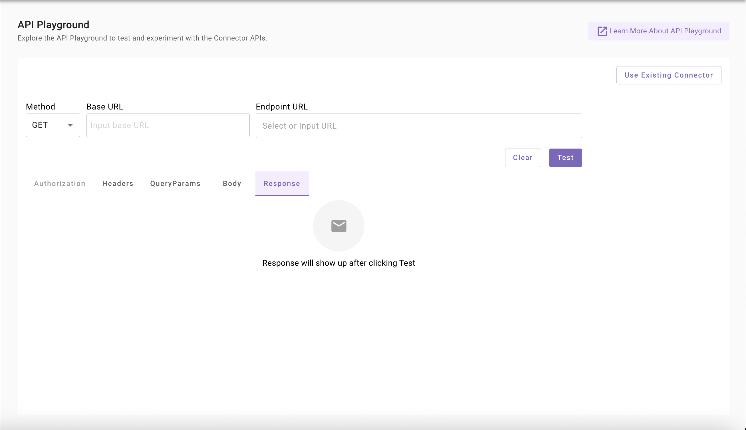
Task: Click the Method label
Action: [x=41, y=107]
